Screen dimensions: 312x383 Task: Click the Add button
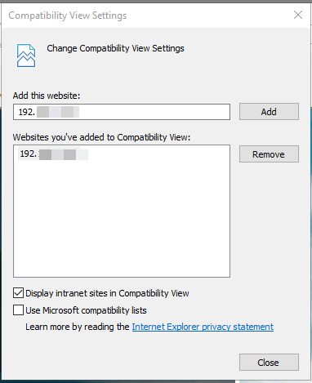[269, 111]
